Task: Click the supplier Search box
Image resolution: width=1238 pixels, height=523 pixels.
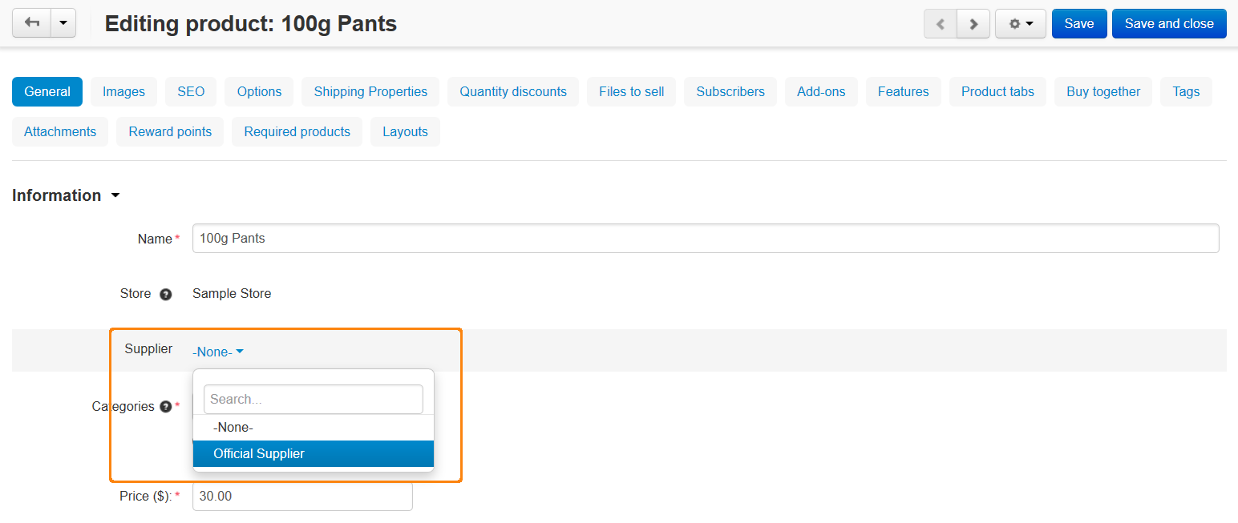Action: pos(314,399)
